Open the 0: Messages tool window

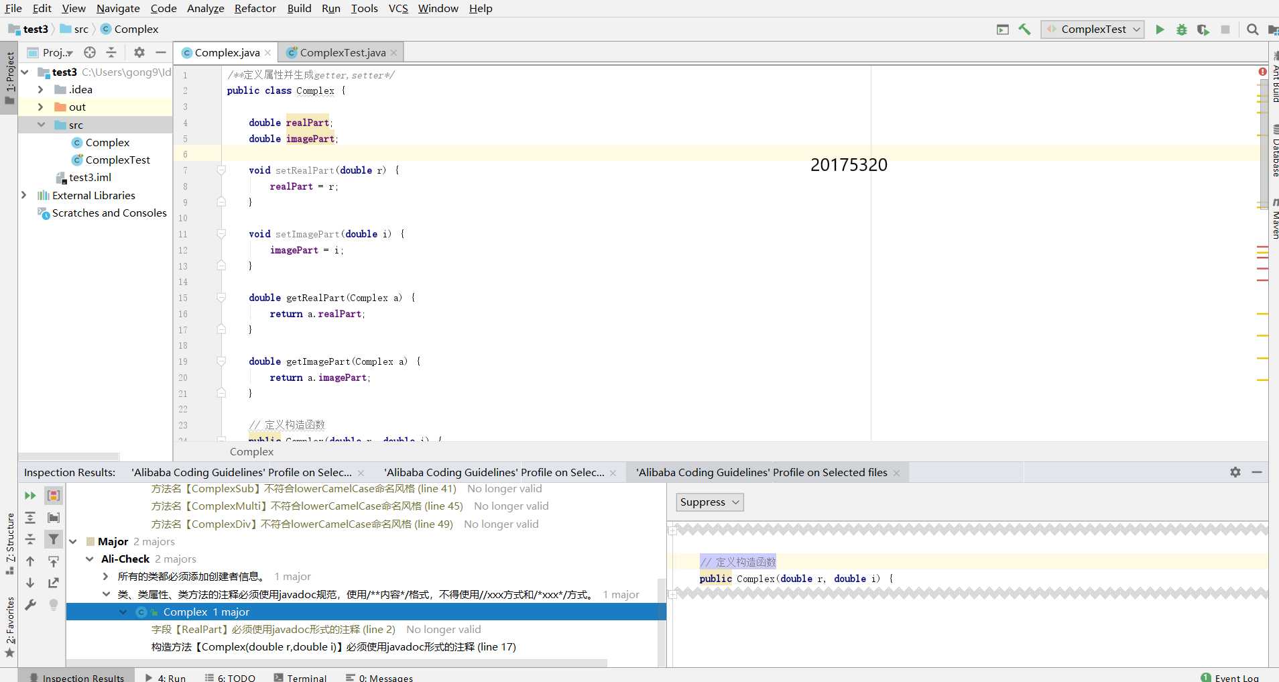(x=379, y=677)
